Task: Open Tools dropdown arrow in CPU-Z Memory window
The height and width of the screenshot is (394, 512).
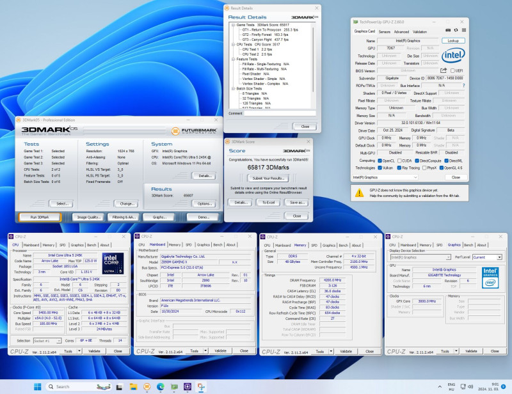Action: 331,352
